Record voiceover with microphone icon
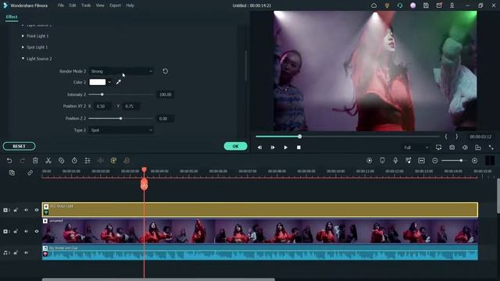The width and height of the screenshot is (500, 281). click(395, 161)
